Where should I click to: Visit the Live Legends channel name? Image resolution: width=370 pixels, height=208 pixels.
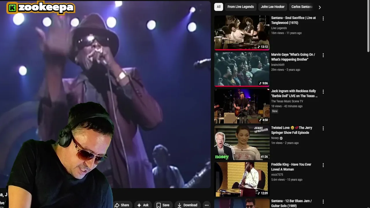tap(279, 28)
